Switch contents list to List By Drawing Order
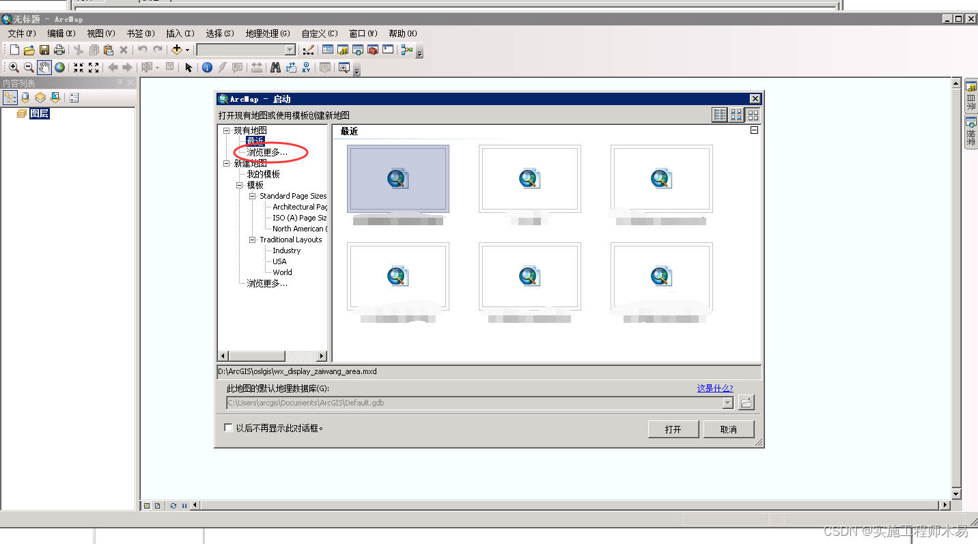Image resolution: width=978 pixels, height=544 pixels. pos(10,98)
